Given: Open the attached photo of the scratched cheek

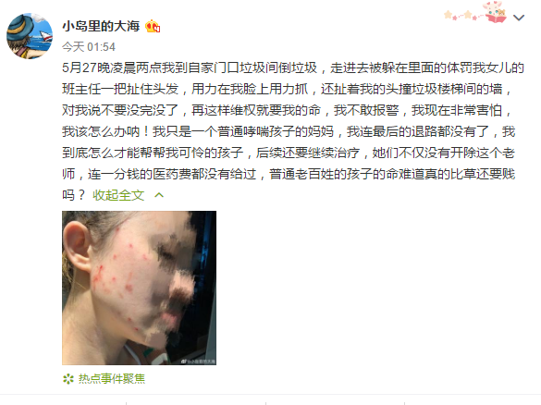Looking at the screenshot, I should click(x=139, y=288).
